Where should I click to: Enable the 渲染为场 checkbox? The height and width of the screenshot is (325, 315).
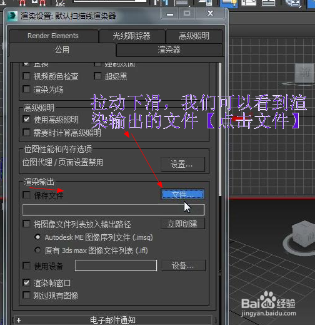(26, 90)
